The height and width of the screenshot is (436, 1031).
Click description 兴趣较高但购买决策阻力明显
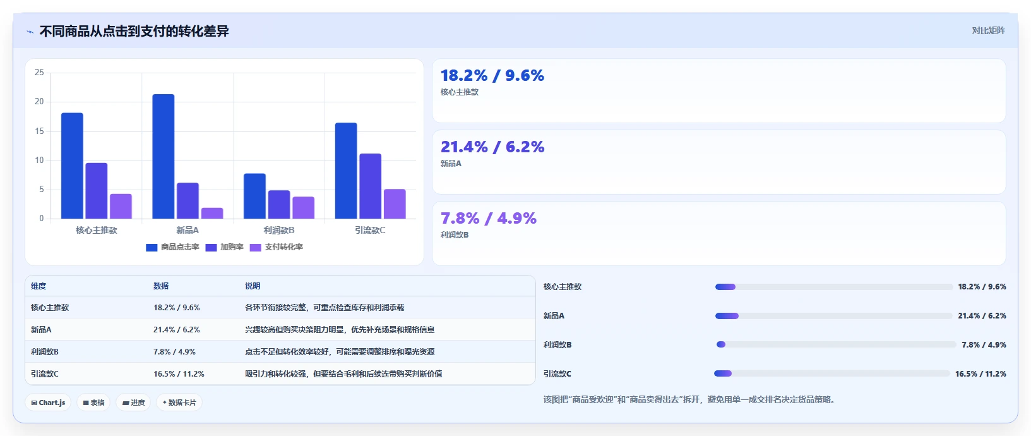[x=340, y=330]
